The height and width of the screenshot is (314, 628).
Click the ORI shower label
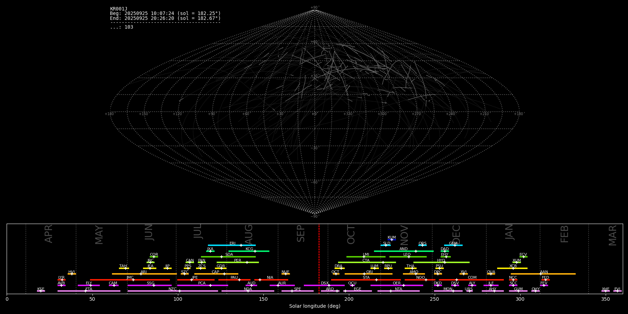[x=369, y=272]
